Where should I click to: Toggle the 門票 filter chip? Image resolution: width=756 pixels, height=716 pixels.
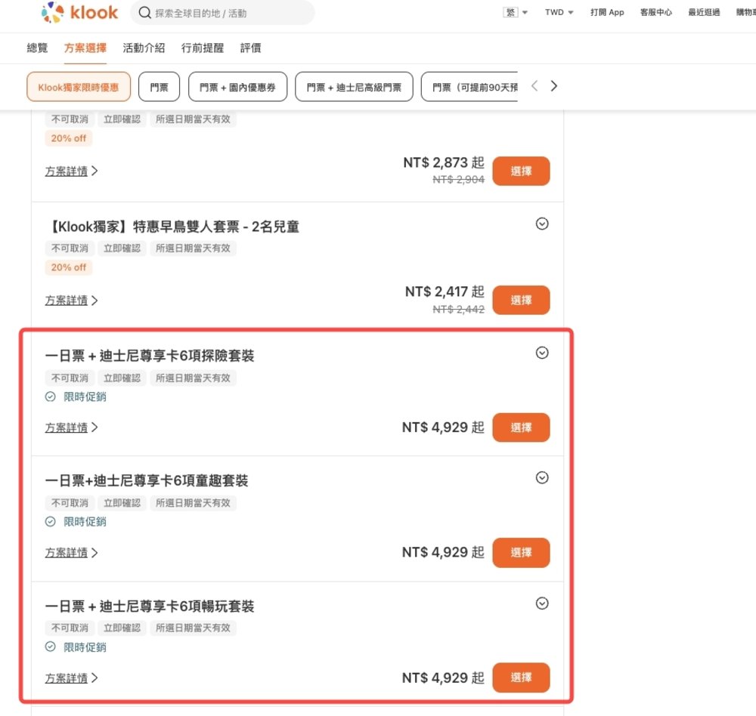point(159,86)
